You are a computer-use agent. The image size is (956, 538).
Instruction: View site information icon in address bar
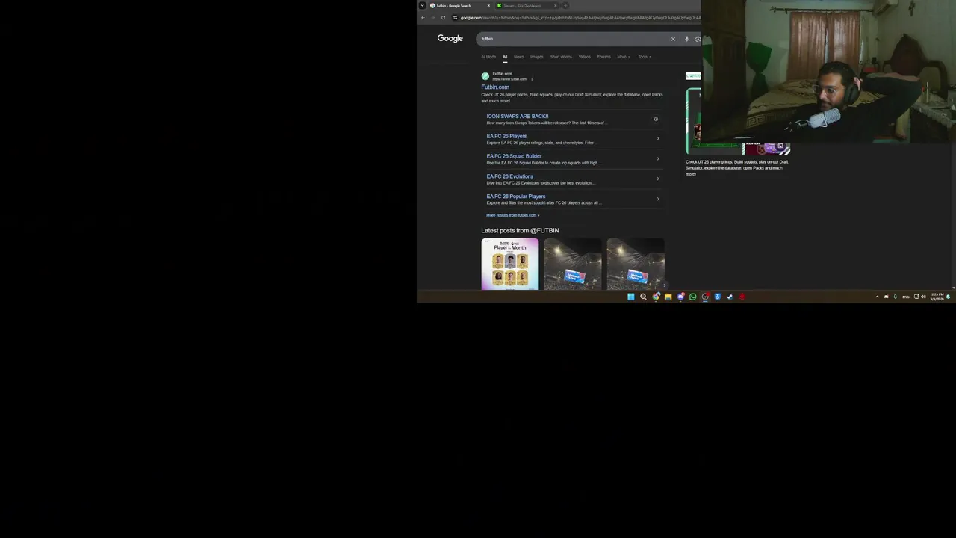[x=455, y=17]
